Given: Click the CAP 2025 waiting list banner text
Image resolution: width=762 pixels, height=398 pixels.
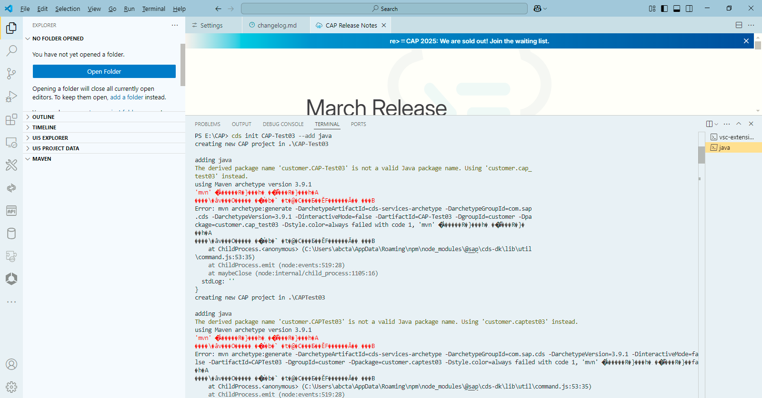Looking at the screenshot, I should pyautogui.click(x=469, y=41).
